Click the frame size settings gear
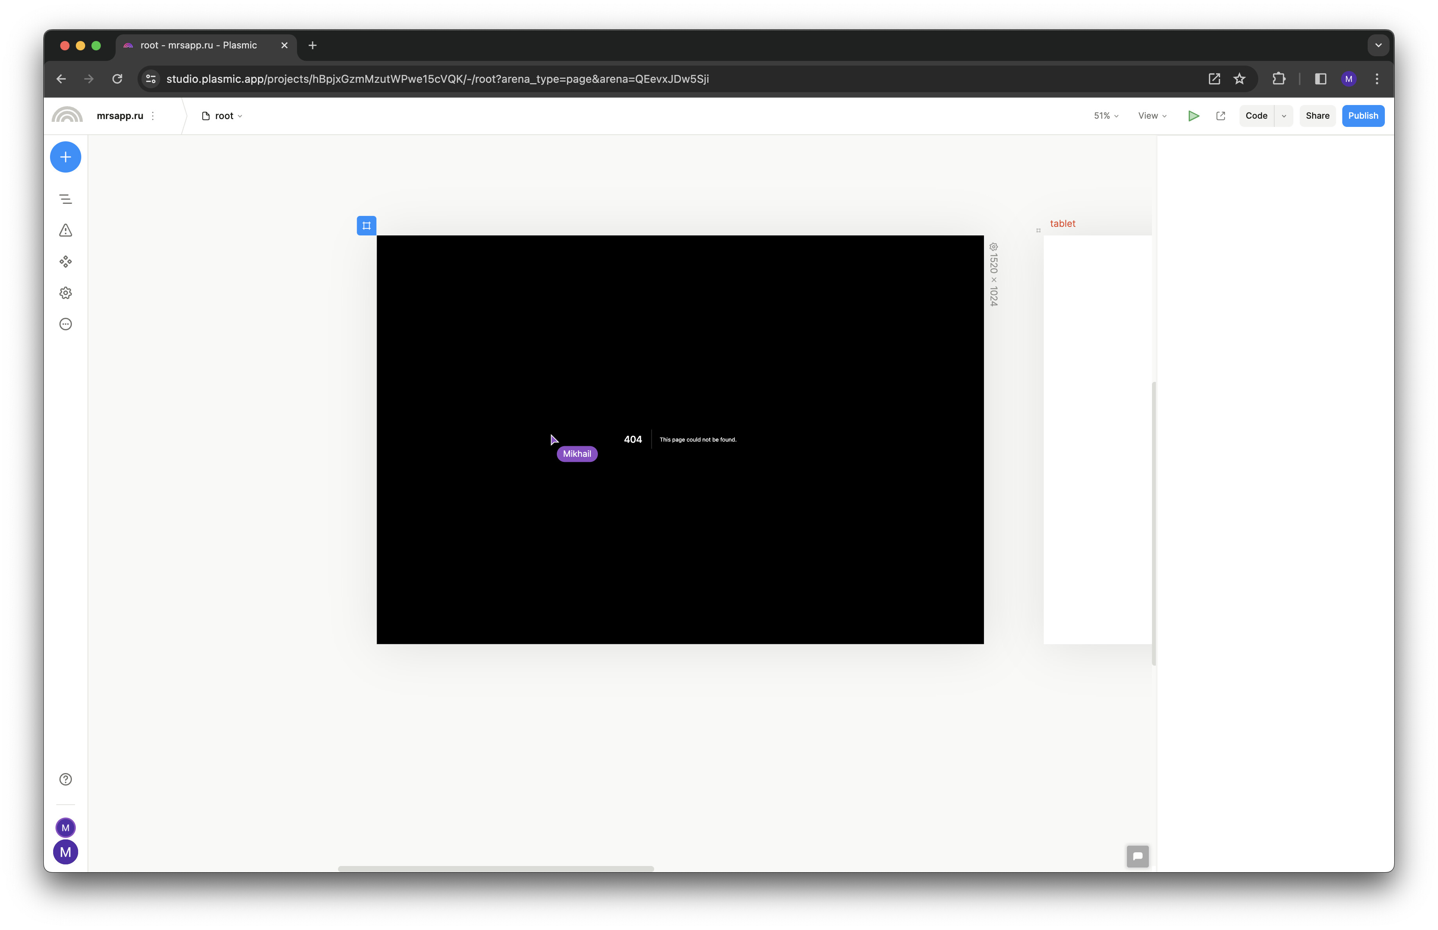Viewport: 1438px width, 930px height. point(993,247)
